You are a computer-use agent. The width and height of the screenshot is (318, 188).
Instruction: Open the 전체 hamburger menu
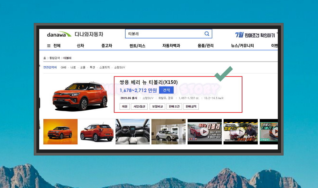pos(54,46)
